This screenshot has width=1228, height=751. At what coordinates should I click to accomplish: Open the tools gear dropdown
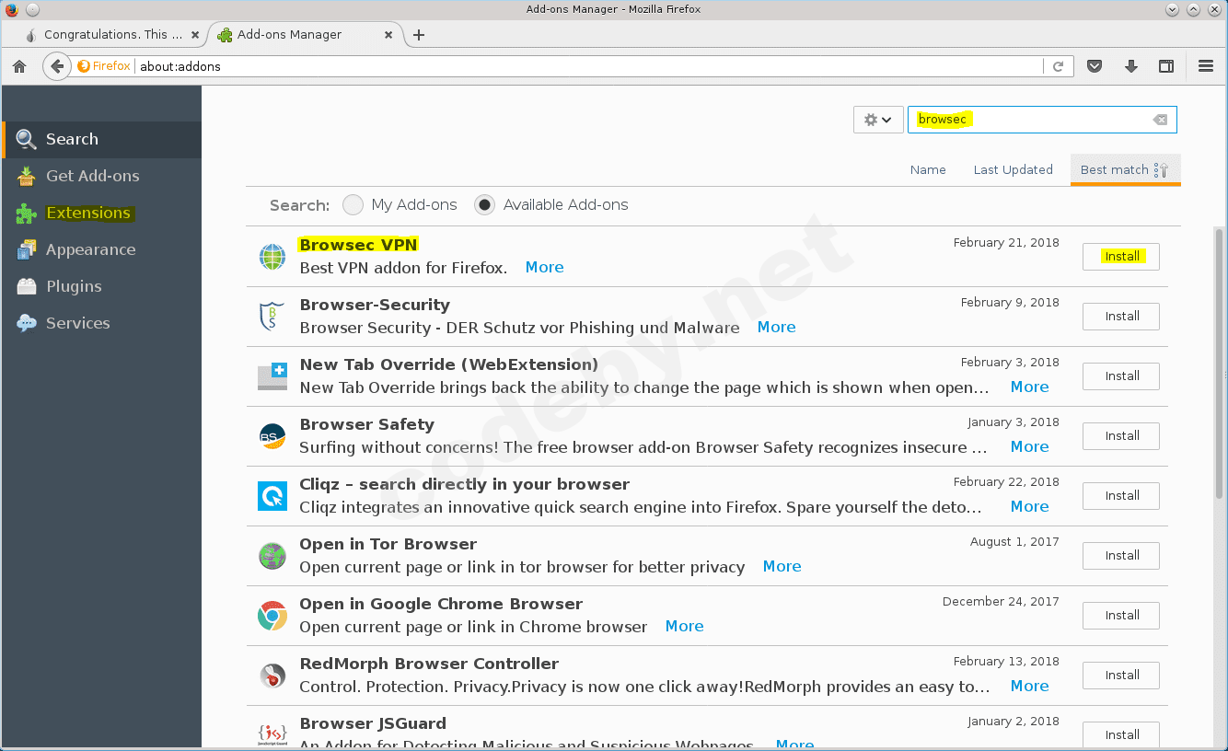pos(877,119)
